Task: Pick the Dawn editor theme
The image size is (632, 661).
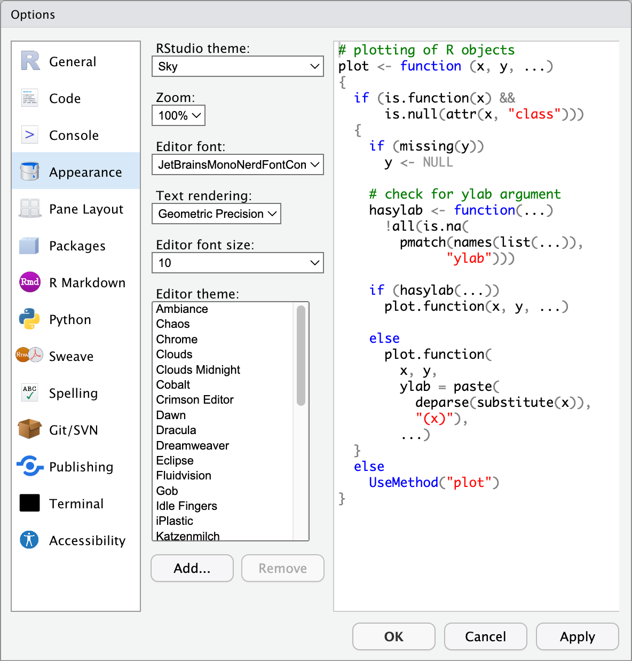Action: click(x=223, y=415)
